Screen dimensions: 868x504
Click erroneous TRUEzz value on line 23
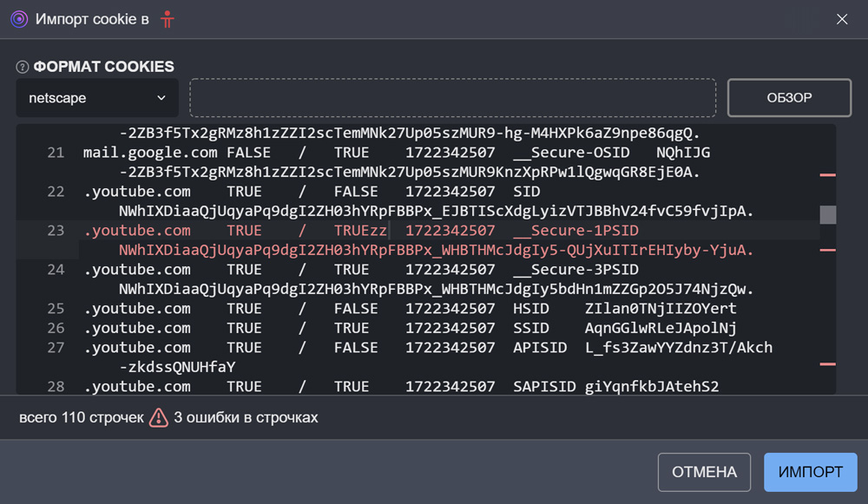(360, 231)
